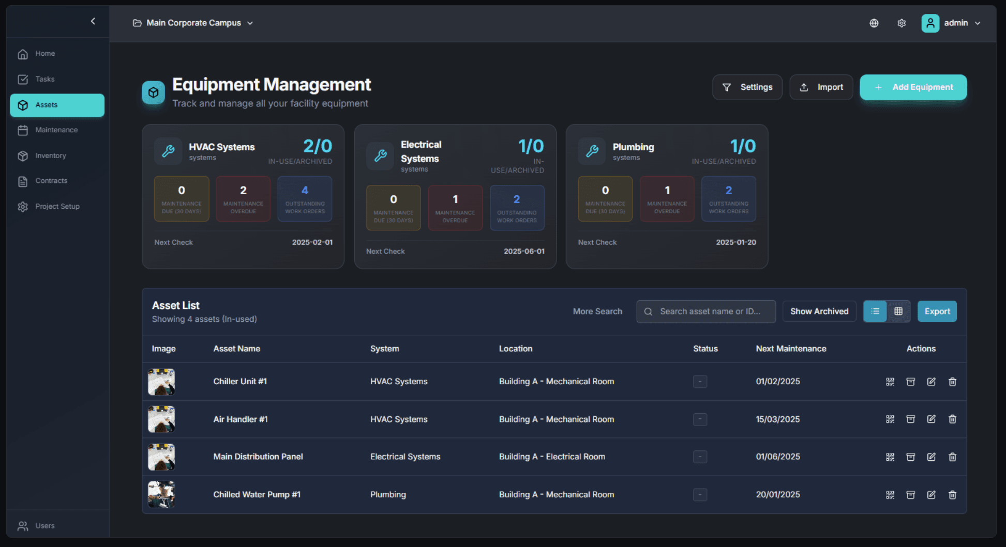Open the QR code for Chiller Unit #1
The width and height of the screenshot is (1006, 547).
click(890, 381)
